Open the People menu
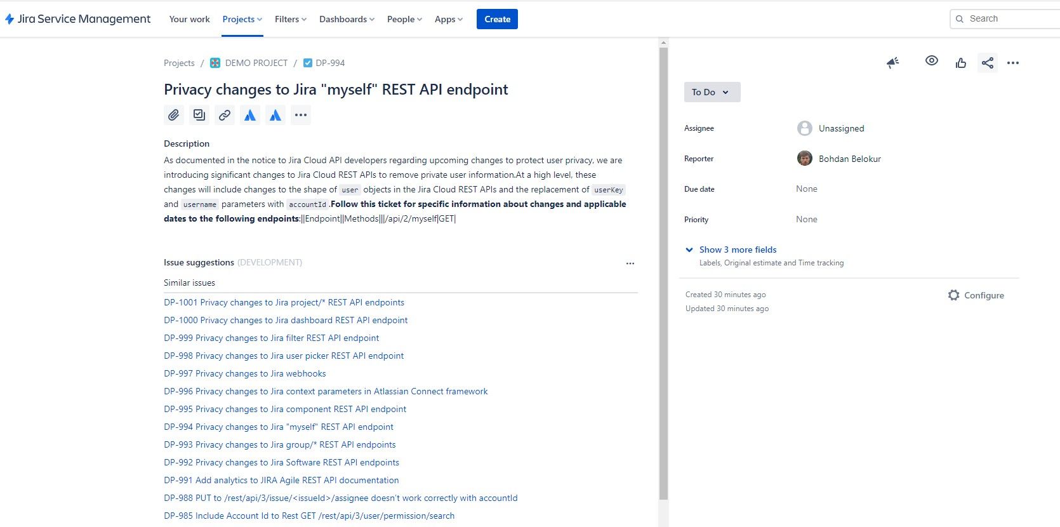 tap(404, 19)
